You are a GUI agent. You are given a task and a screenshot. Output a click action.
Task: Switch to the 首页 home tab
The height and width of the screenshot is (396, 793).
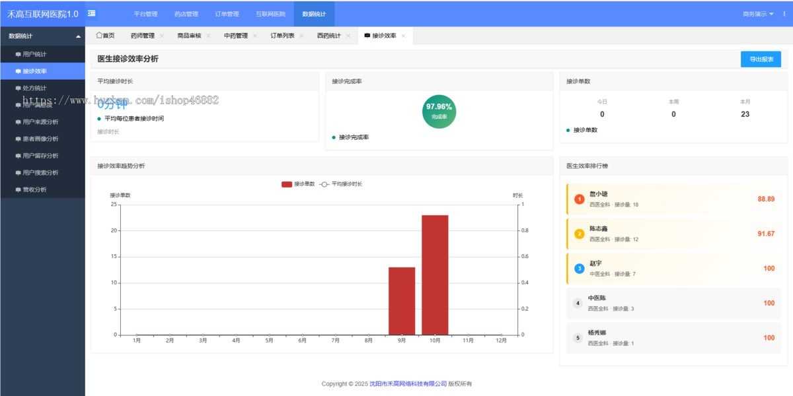click(x=105, y=36)
